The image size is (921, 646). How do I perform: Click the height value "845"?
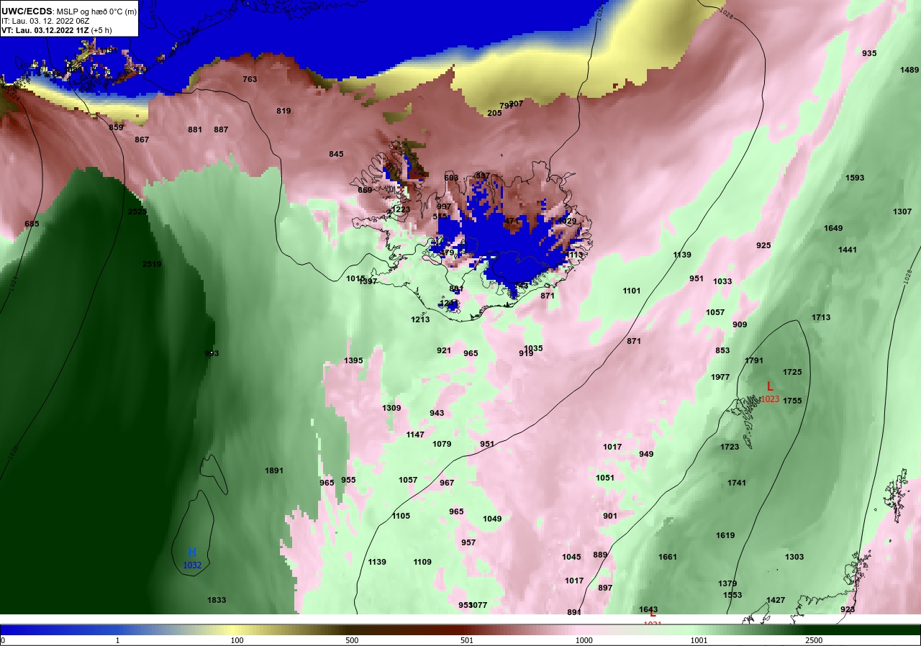tap(337, 154)
